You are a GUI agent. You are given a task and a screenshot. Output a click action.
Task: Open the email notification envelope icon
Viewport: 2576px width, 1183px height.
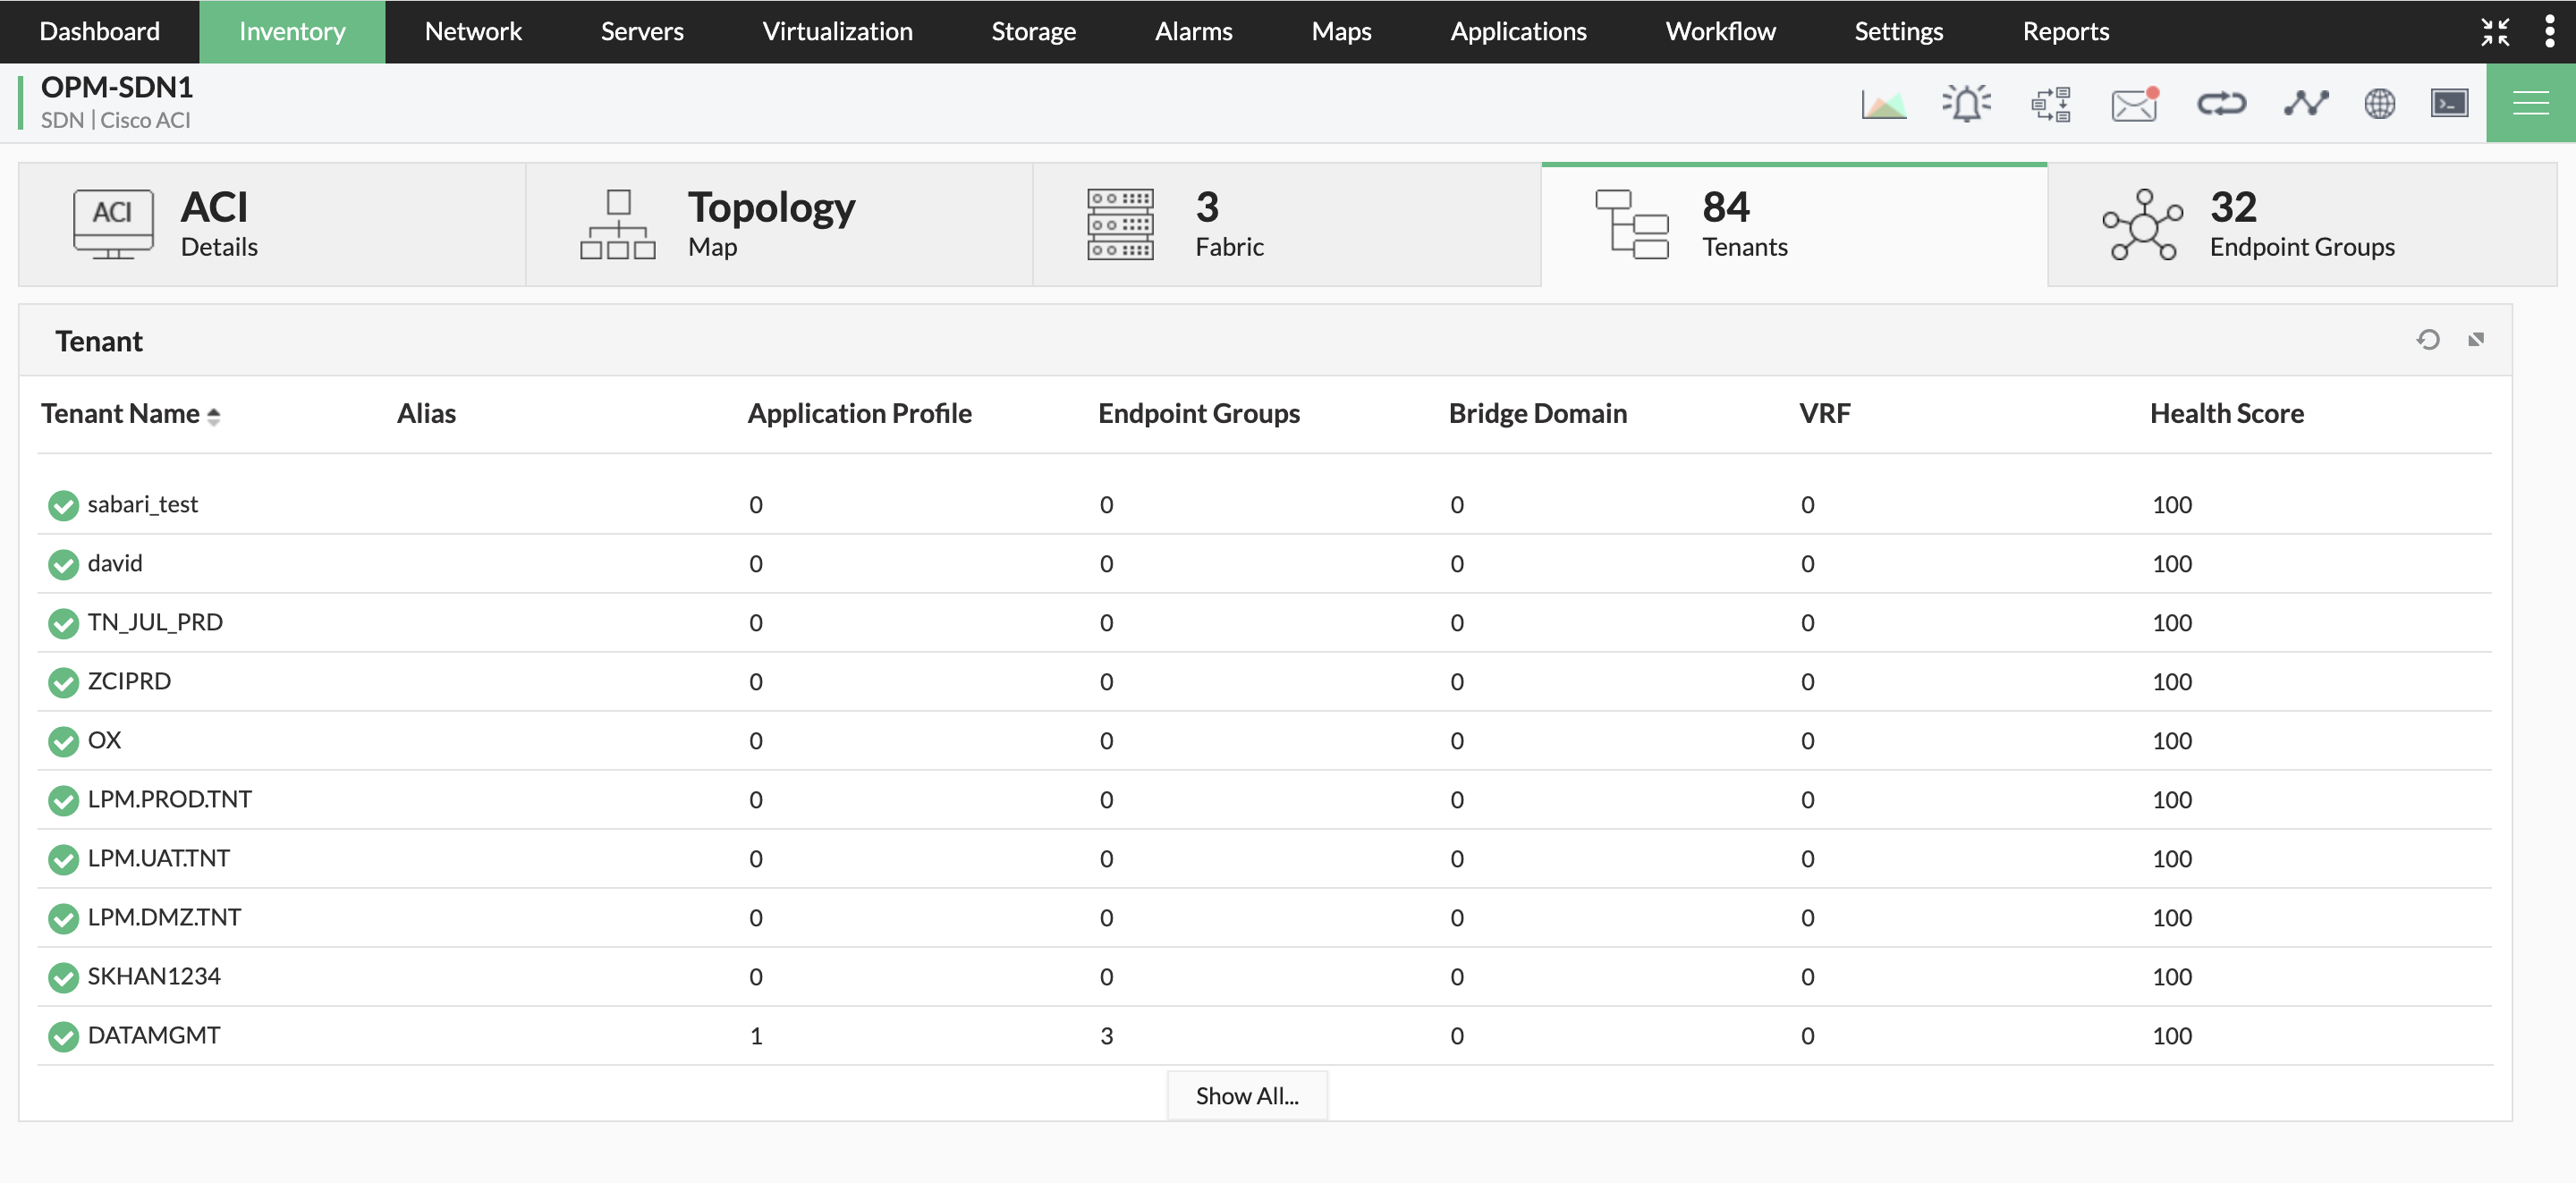[x=2133, y=104]
